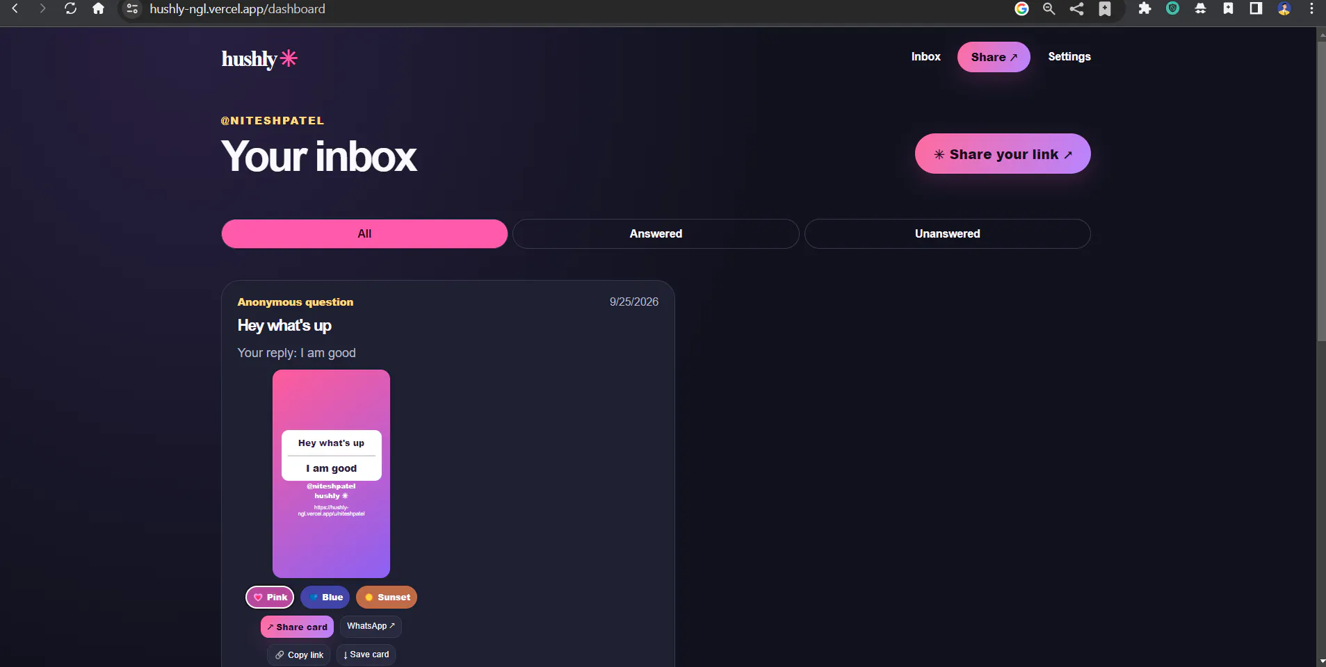
Task: Toggle the browser side panel icon
Action: (1256, 8)
